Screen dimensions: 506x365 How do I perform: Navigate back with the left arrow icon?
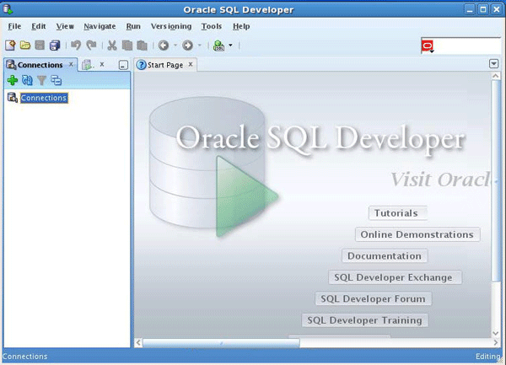coord(164,46)
